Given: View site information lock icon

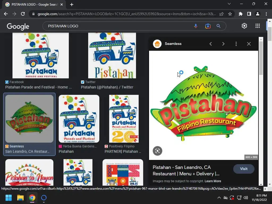Looking at the screenshot, I should (x=33, y=14).
